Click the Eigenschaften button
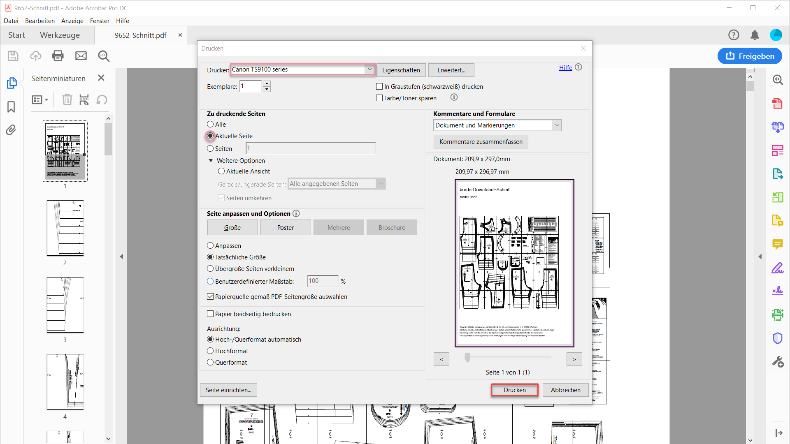This screenshot has width=790, height=444. point(401,70)
